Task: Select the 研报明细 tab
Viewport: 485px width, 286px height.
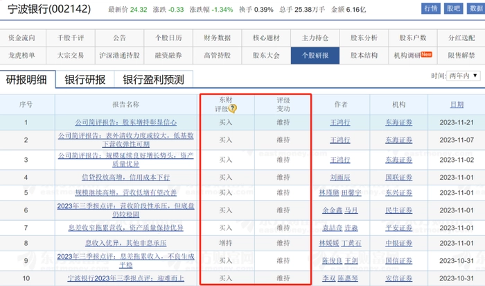Action: pyautogui.click(x=26, y=80)
